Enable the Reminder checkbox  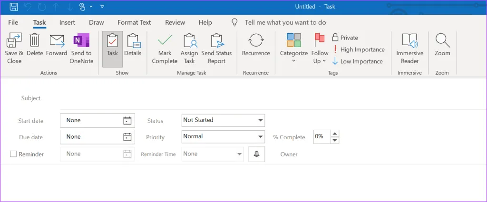[13, 154]
